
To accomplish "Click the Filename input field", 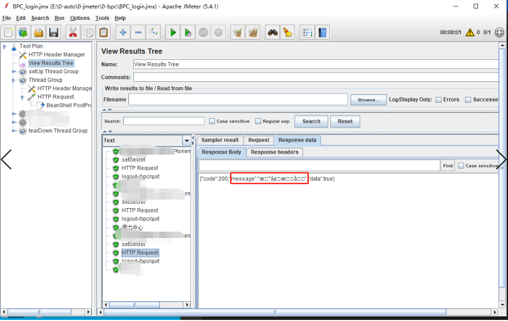I will click(x=238, y=100).
